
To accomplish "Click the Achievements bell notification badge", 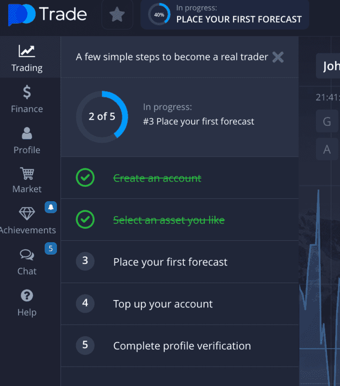I will pos(51,207).
